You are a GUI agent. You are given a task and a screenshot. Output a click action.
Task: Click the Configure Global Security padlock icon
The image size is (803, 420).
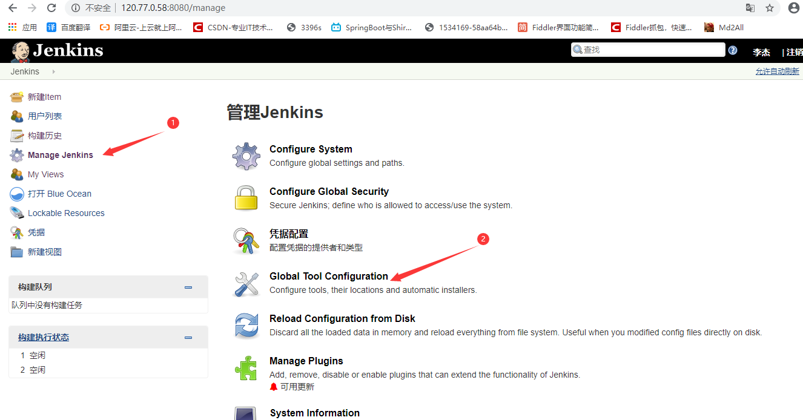click(246, 198)
